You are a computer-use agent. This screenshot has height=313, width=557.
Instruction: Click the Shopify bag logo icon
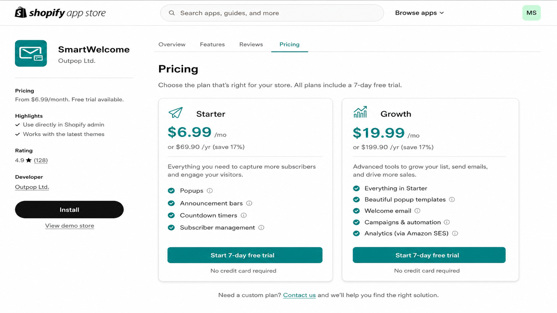pyautogui.click(x=21, y=13)
